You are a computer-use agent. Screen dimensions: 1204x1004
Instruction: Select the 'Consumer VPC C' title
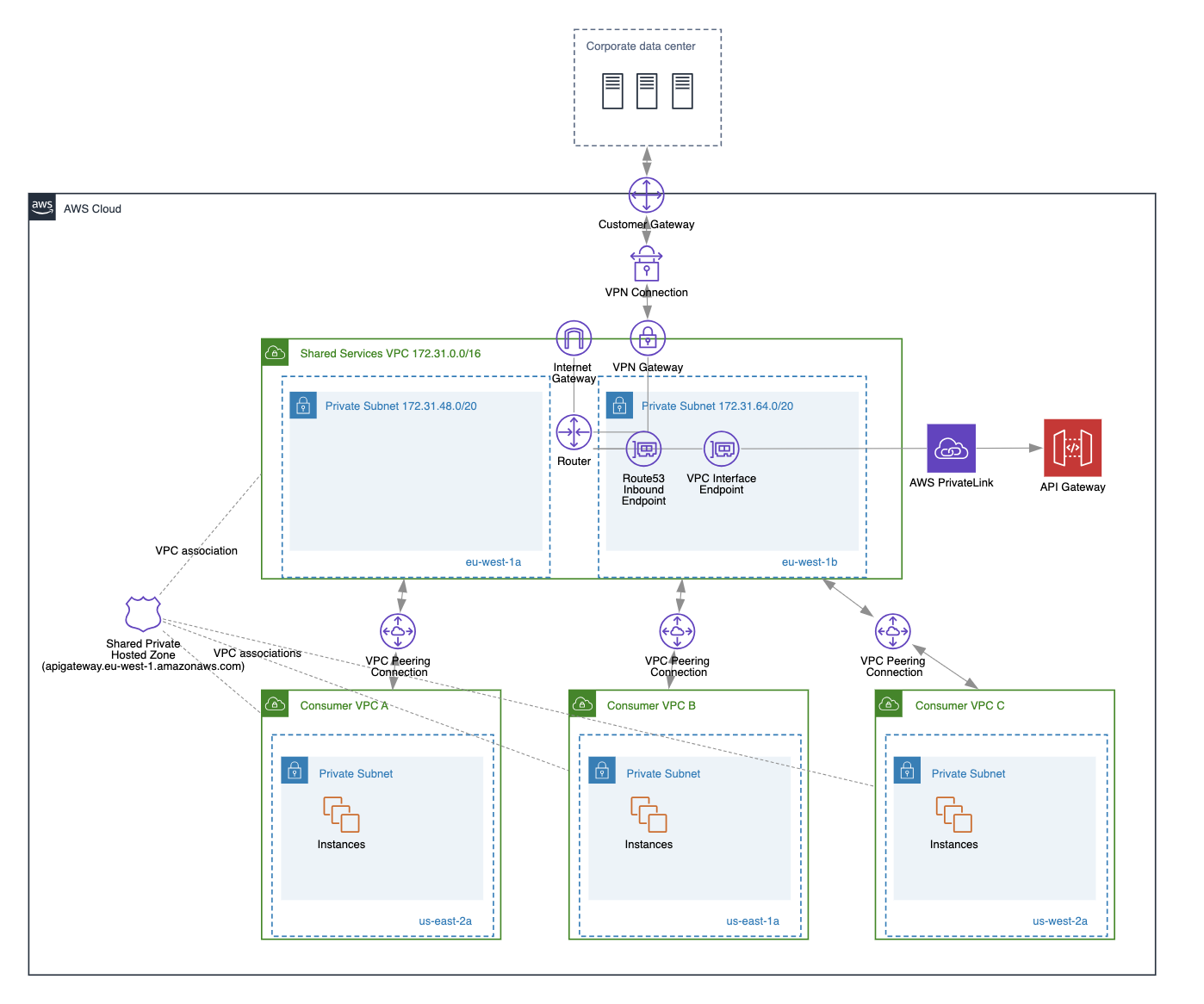tap(959, 705)
